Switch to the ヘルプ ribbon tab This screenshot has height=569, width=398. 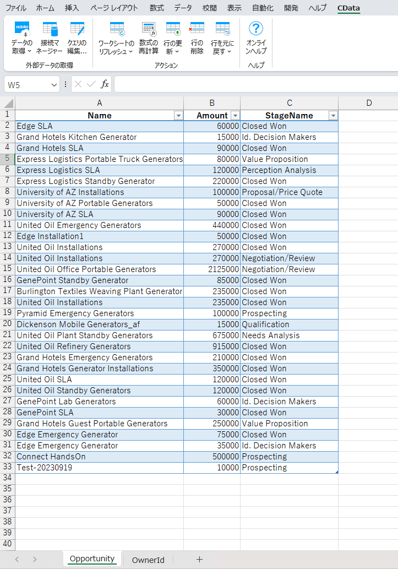point(318,8)
